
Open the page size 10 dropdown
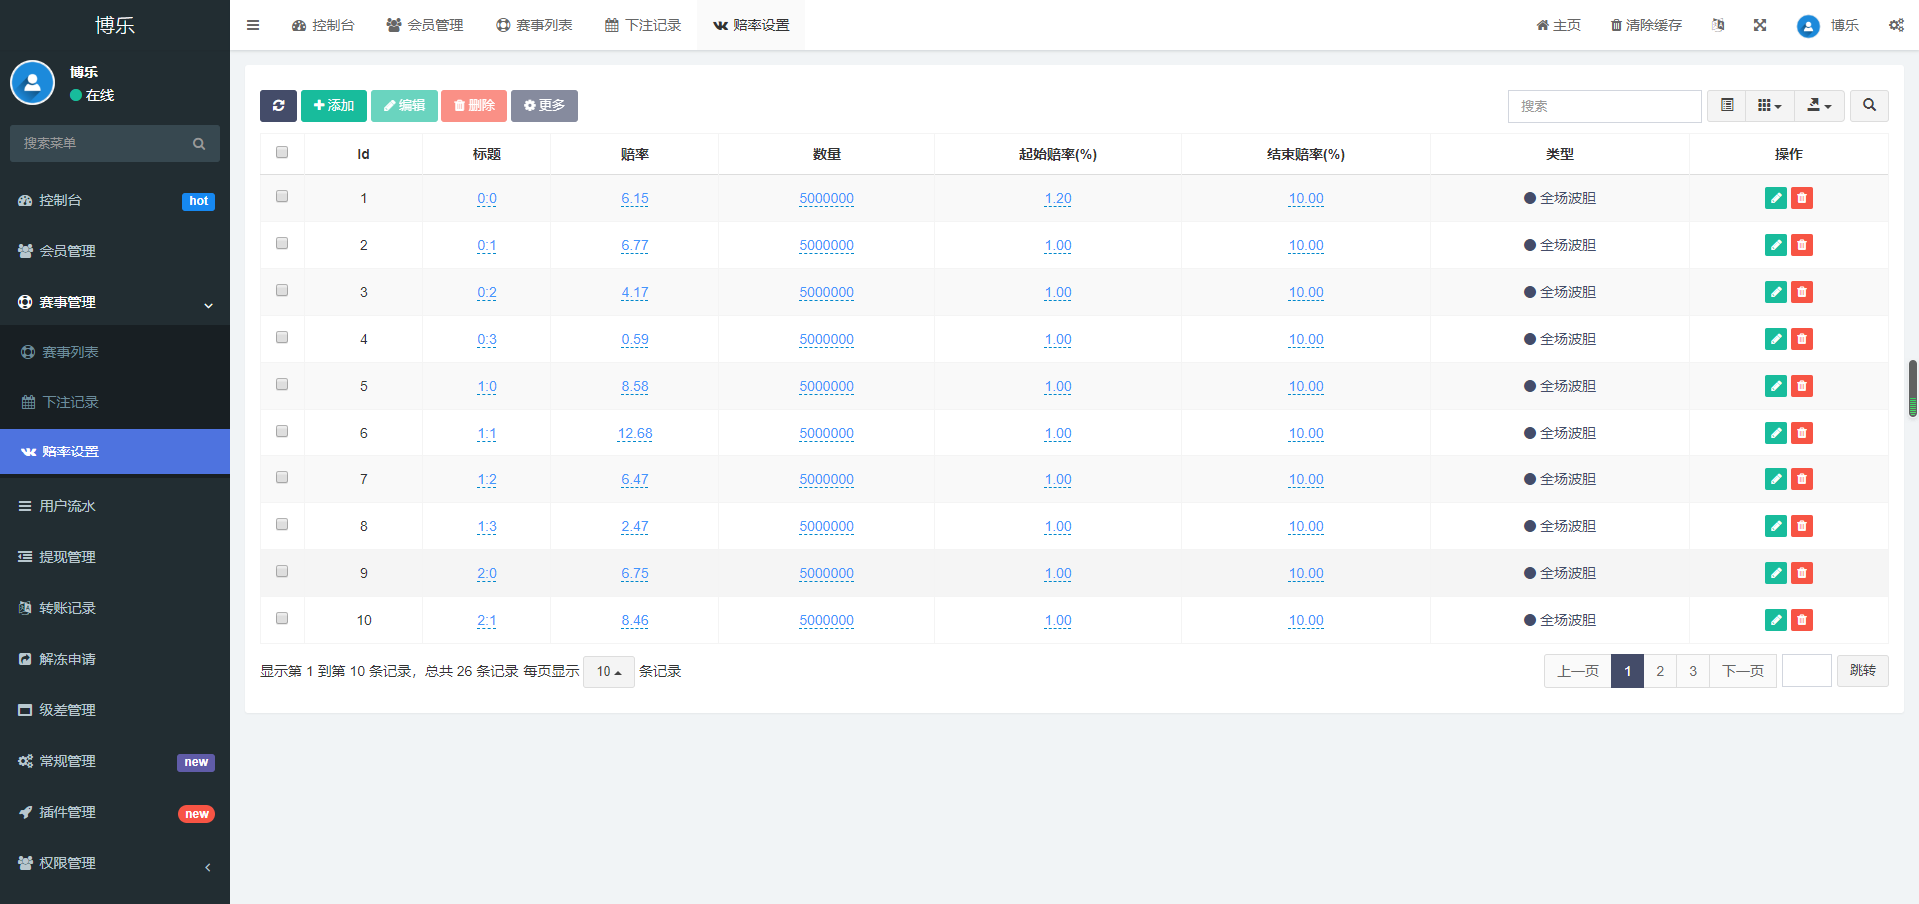point(609,671)
